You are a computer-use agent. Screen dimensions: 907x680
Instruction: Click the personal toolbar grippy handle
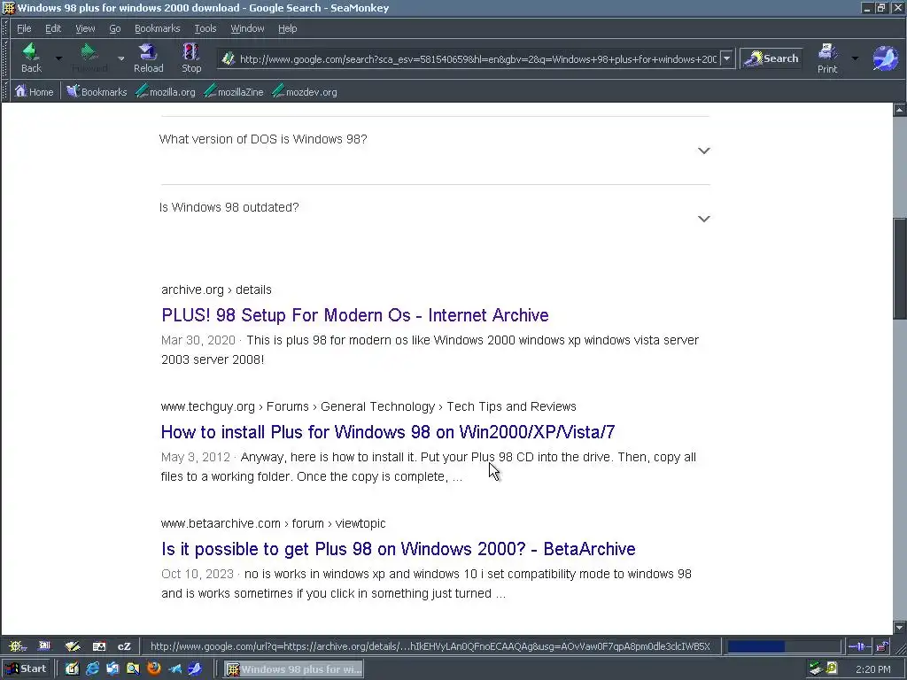(6, 91)
